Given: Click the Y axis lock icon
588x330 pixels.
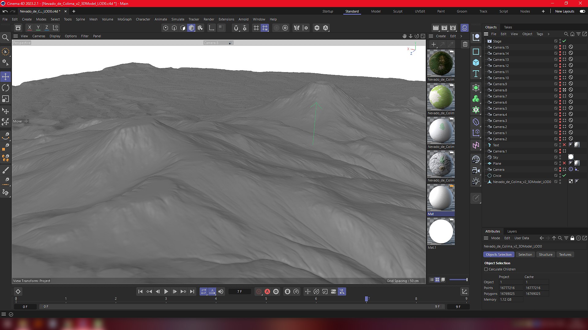Looking at the screenshot, I should pyautogui.click(x=38, y=28).
